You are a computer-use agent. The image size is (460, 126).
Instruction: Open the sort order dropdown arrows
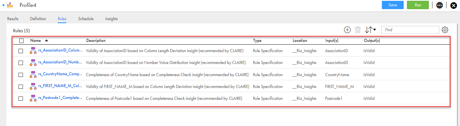[370, 30]
